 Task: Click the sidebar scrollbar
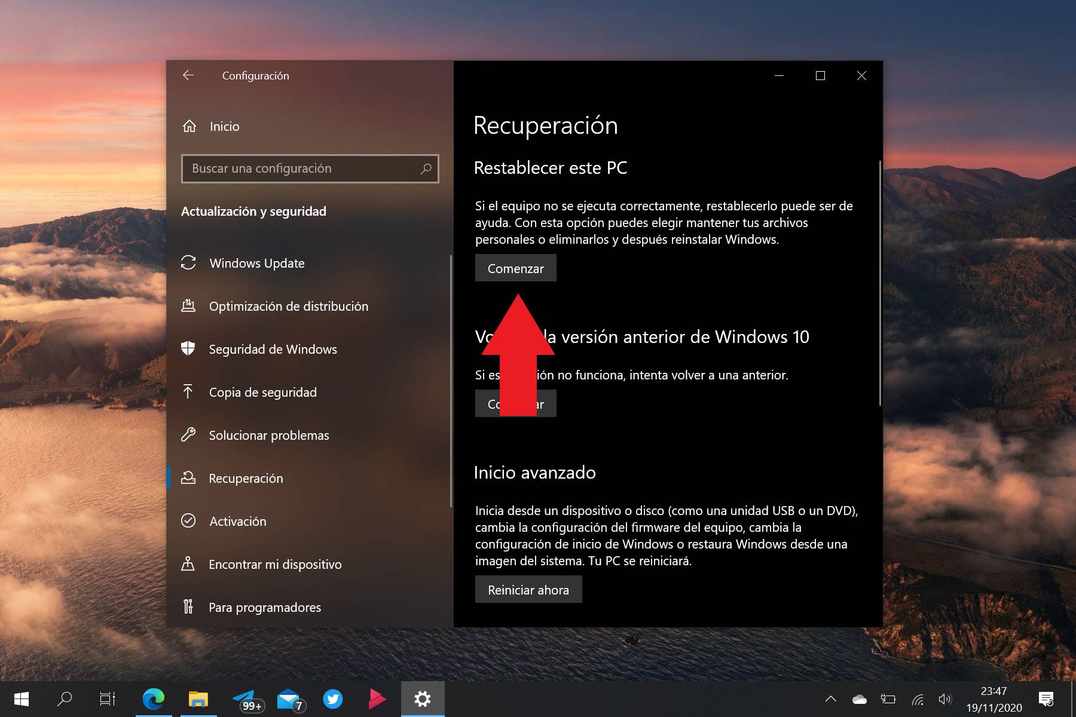[x=451, y=381]
